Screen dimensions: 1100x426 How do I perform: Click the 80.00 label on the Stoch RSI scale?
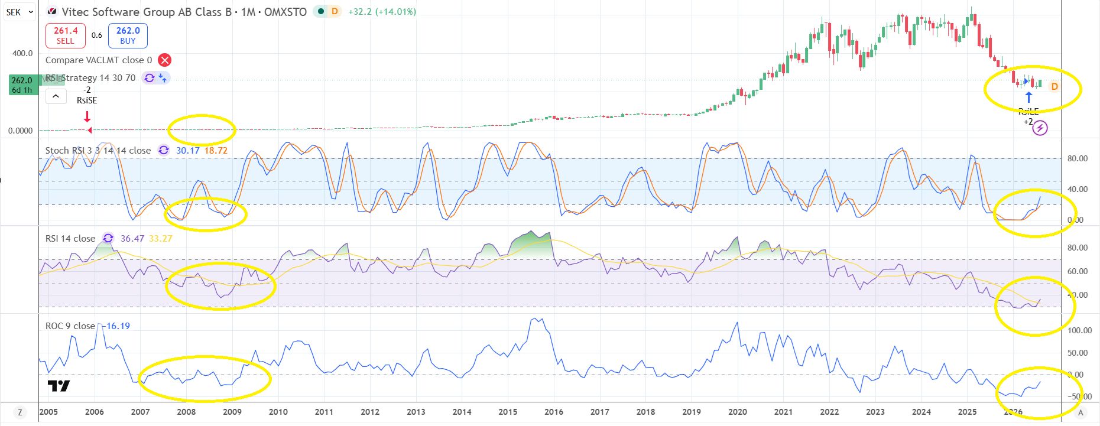(1078, 158)
